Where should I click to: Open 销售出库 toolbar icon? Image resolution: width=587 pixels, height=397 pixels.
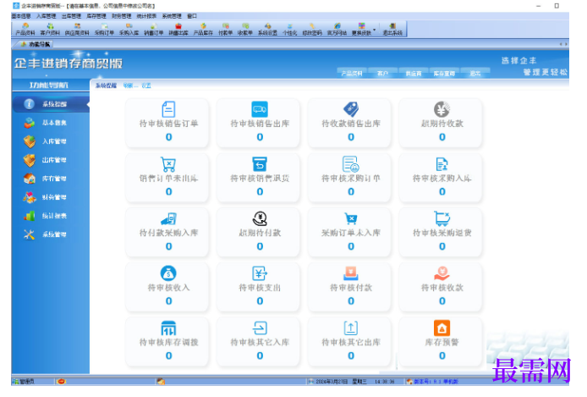[x=178, y=30]
